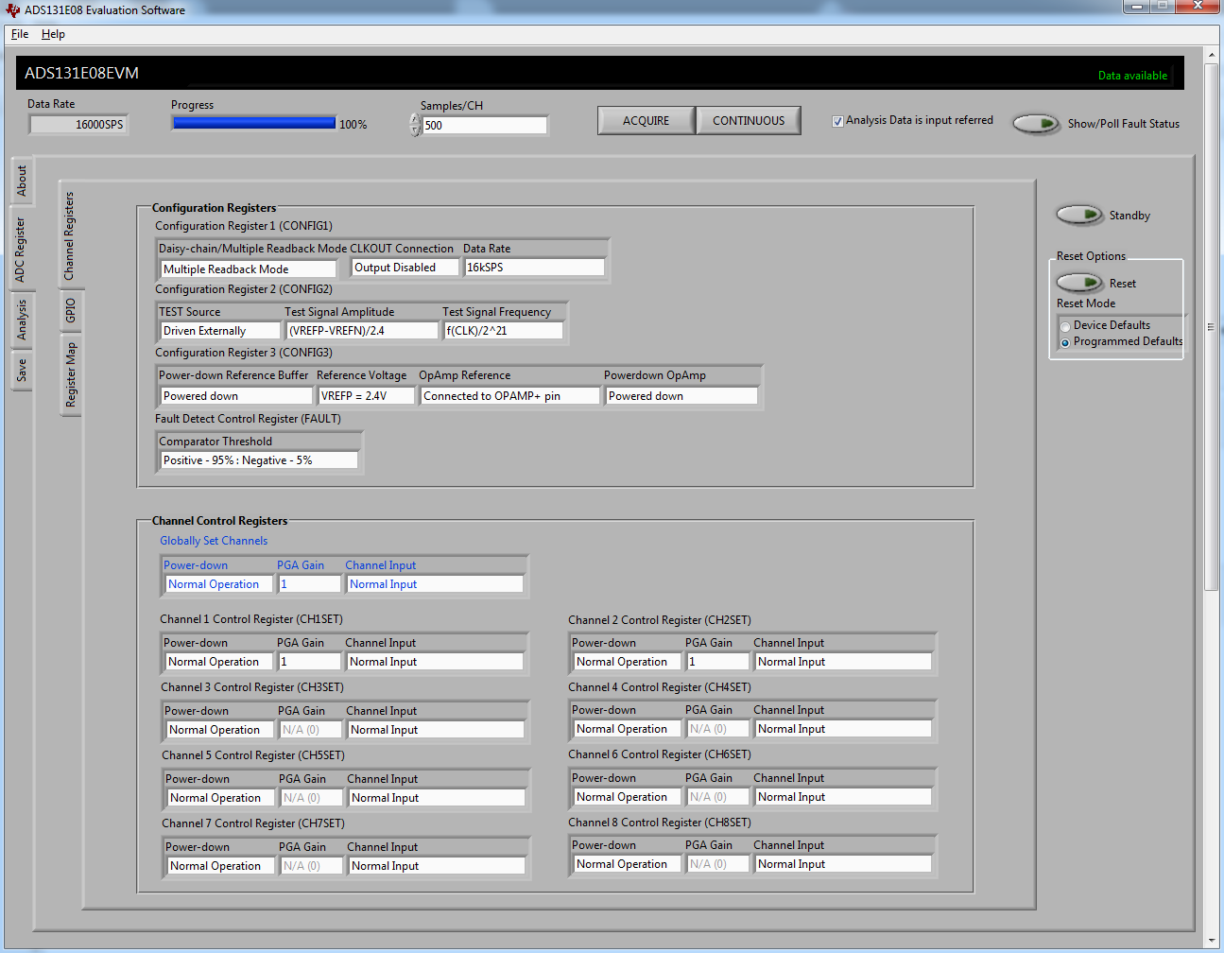Open Channel 2 Power-down dropdown
Image resolution: width=1224 pixels, height=953 pixels.
pos(628,662)
